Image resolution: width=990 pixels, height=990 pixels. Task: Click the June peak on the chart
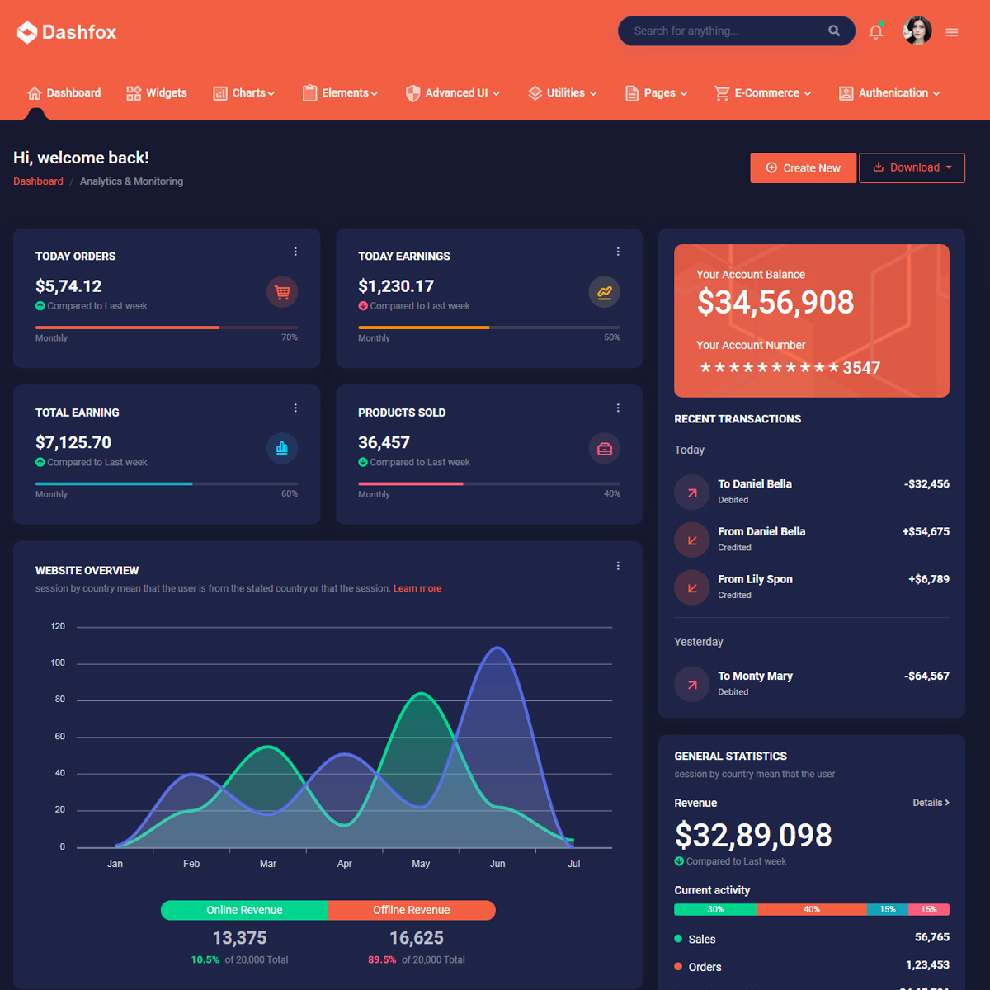click(497, 648)
